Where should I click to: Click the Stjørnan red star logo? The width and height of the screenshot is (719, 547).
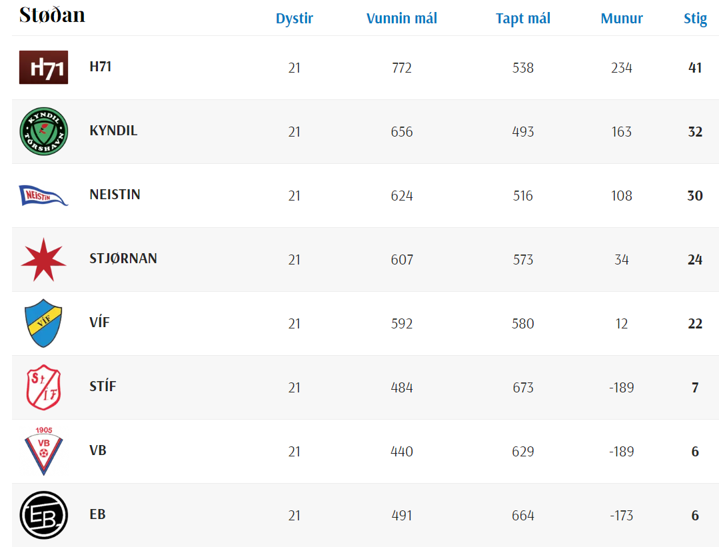43,259
